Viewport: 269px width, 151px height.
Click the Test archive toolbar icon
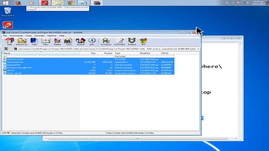[x=34, y=42]
